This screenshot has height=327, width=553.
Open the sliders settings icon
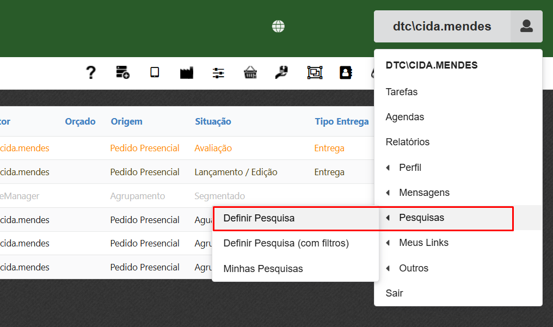[x=218, y=72]
